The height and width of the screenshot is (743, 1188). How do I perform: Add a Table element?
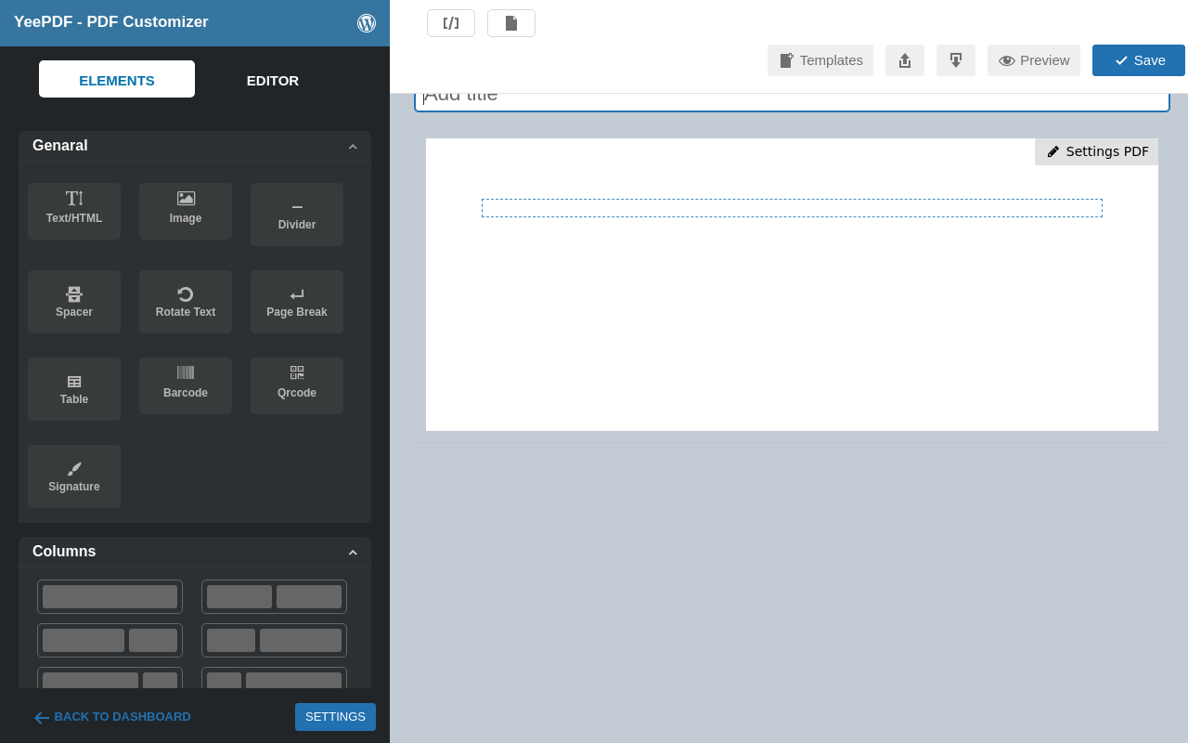(74, 389)
